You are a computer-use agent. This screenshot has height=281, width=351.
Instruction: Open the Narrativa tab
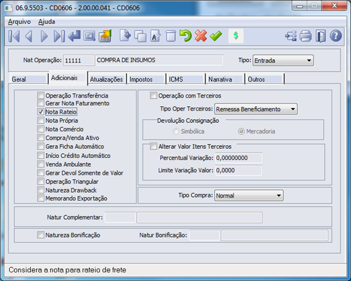pyautogui.click(x=225, y=79)
